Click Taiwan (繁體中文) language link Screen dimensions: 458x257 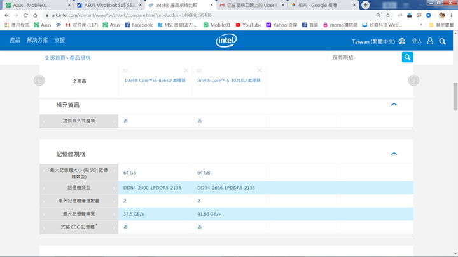[x=373, y=41]
